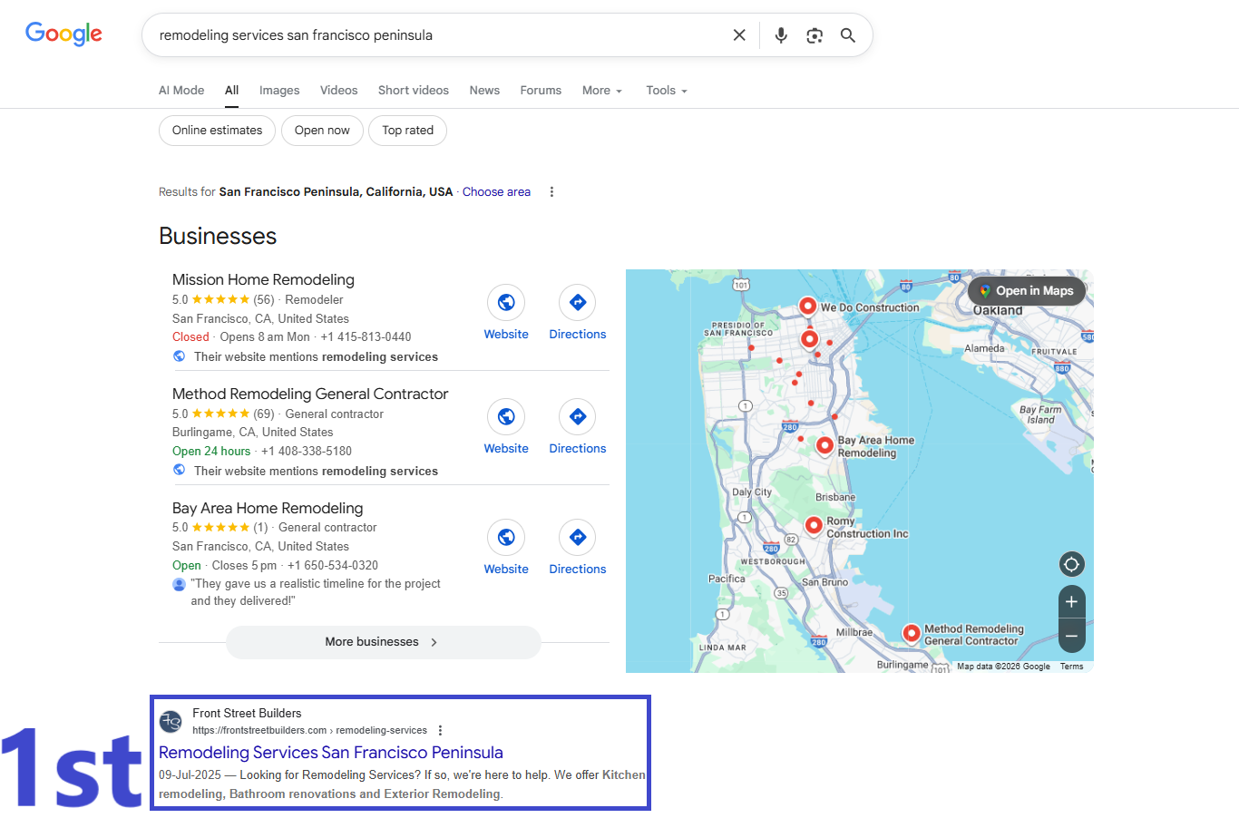
Task: Clear the search box text
Action: click(739, 35)
